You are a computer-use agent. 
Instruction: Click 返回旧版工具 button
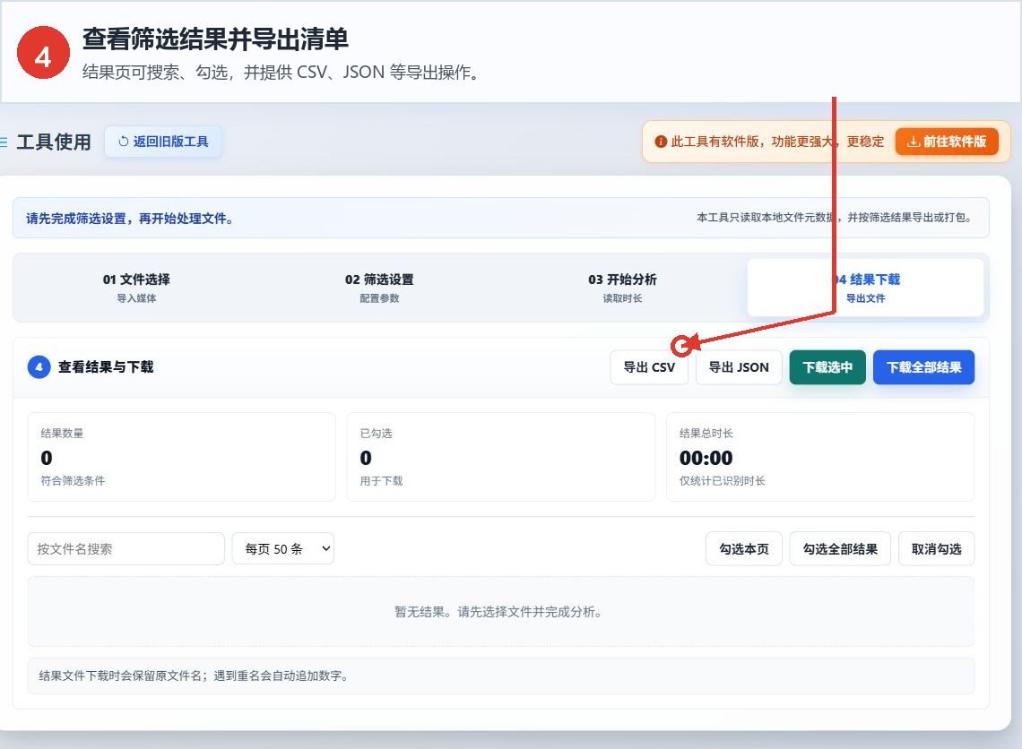pyautogui.click(x=163, y=142)
